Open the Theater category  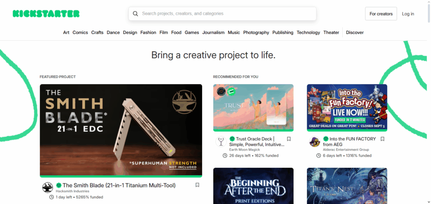tap(331, 32)
